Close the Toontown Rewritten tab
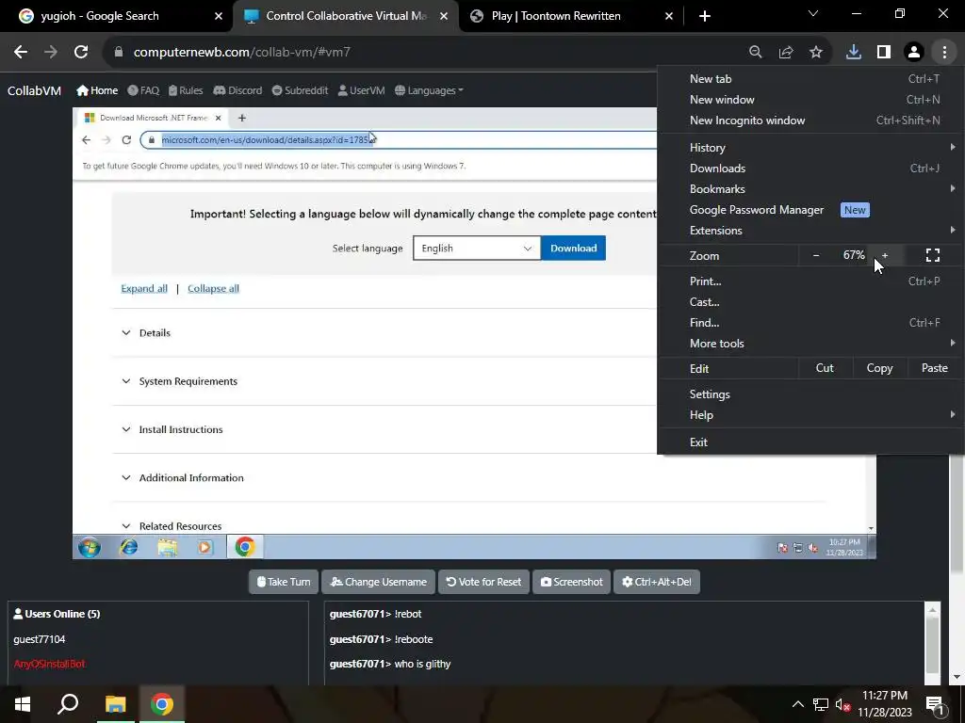Image resolution: width=965 pixels, height=723 pixels. [x=669, y=16]
